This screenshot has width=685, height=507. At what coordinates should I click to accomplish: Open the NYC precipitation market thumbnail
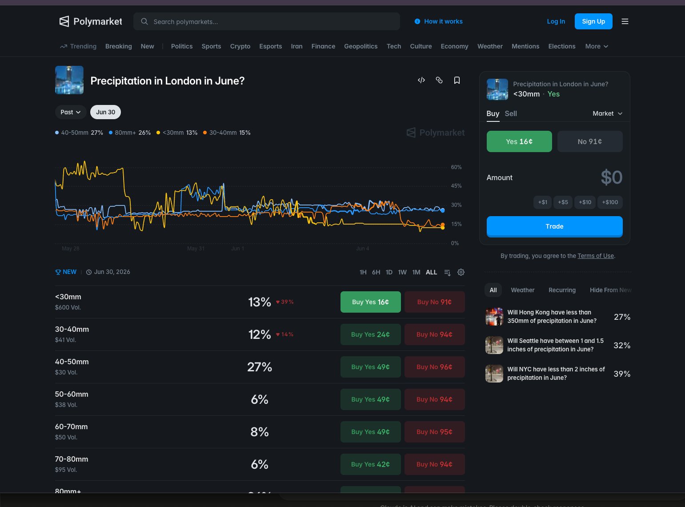[494, 374]
